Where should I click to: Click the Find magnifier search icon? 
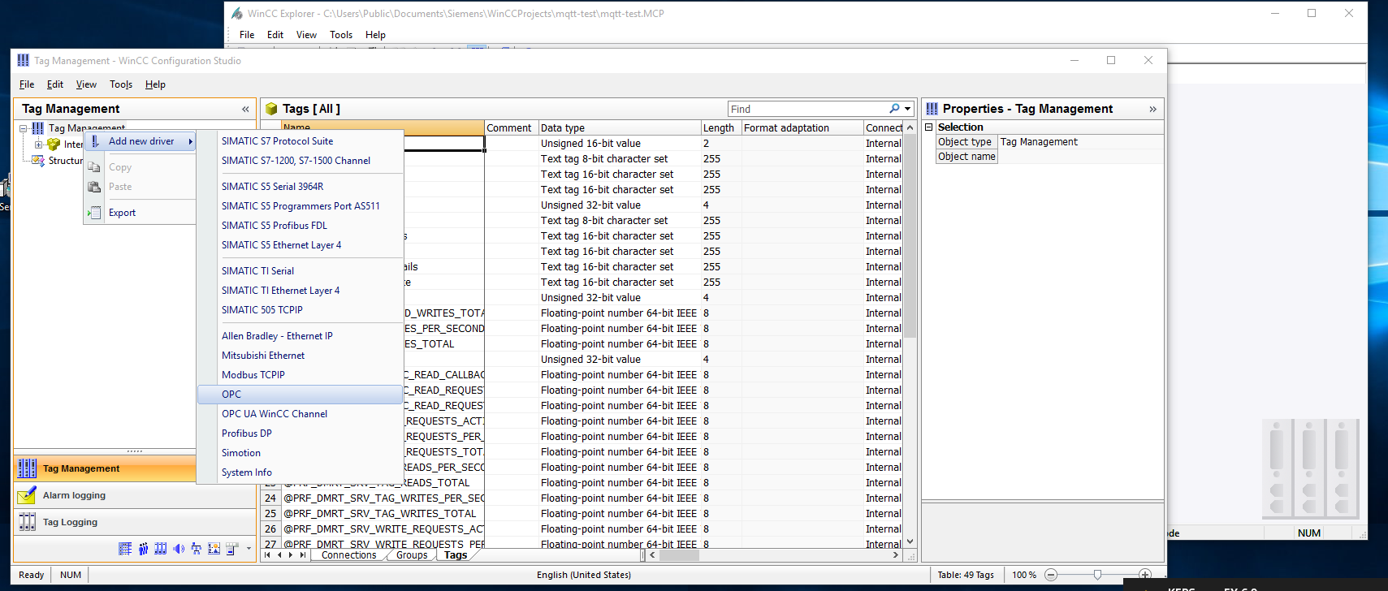894,109
